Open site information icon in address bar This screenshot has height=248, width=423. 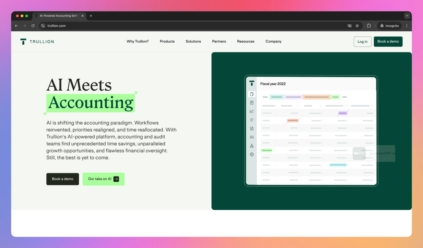43,26
